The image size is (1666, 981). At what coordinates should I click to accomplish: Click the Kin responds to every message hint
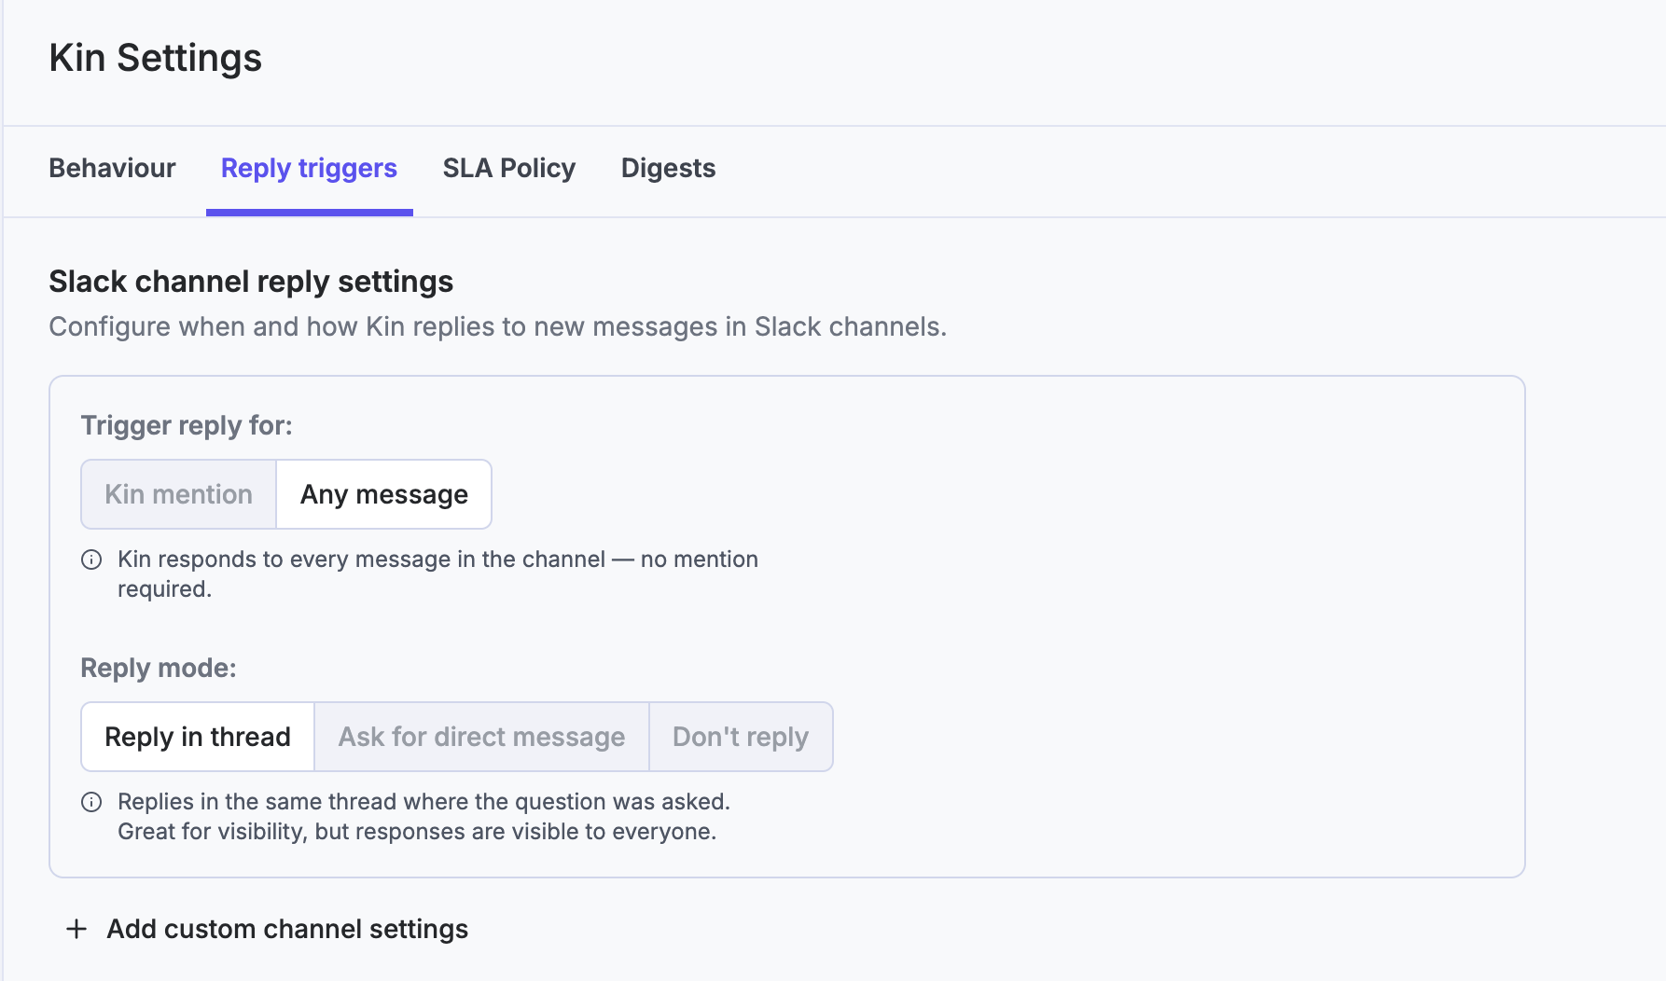pos(438,573)
